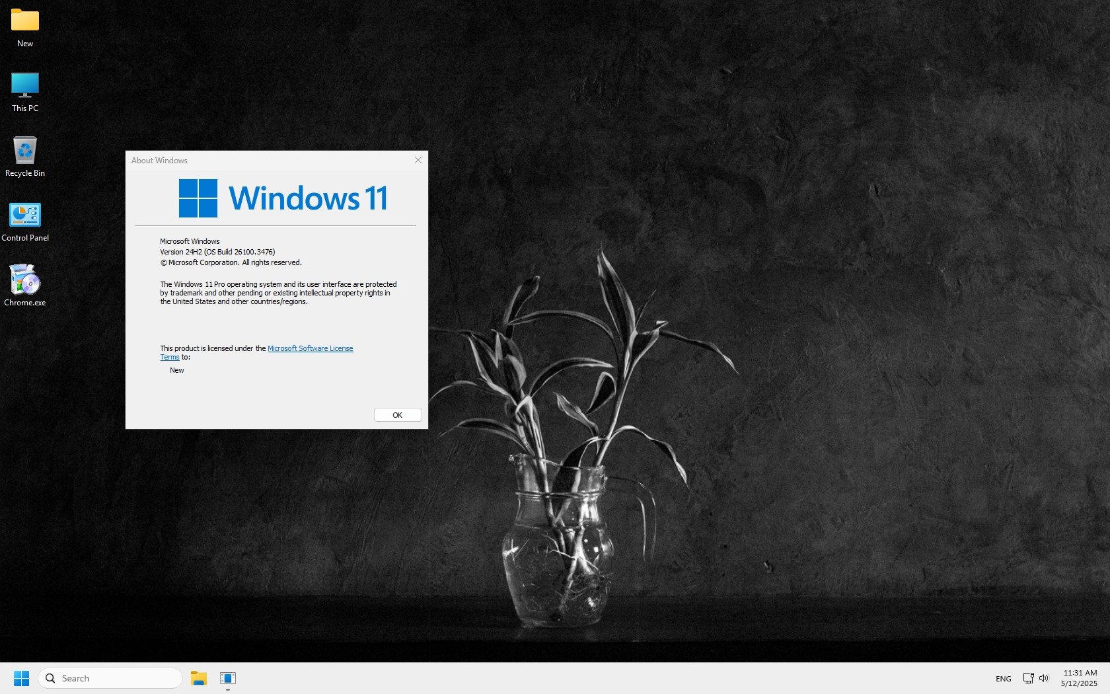1110x694 pixels.
Task: Click the About Windows title bar
Action: coord(264,161)
